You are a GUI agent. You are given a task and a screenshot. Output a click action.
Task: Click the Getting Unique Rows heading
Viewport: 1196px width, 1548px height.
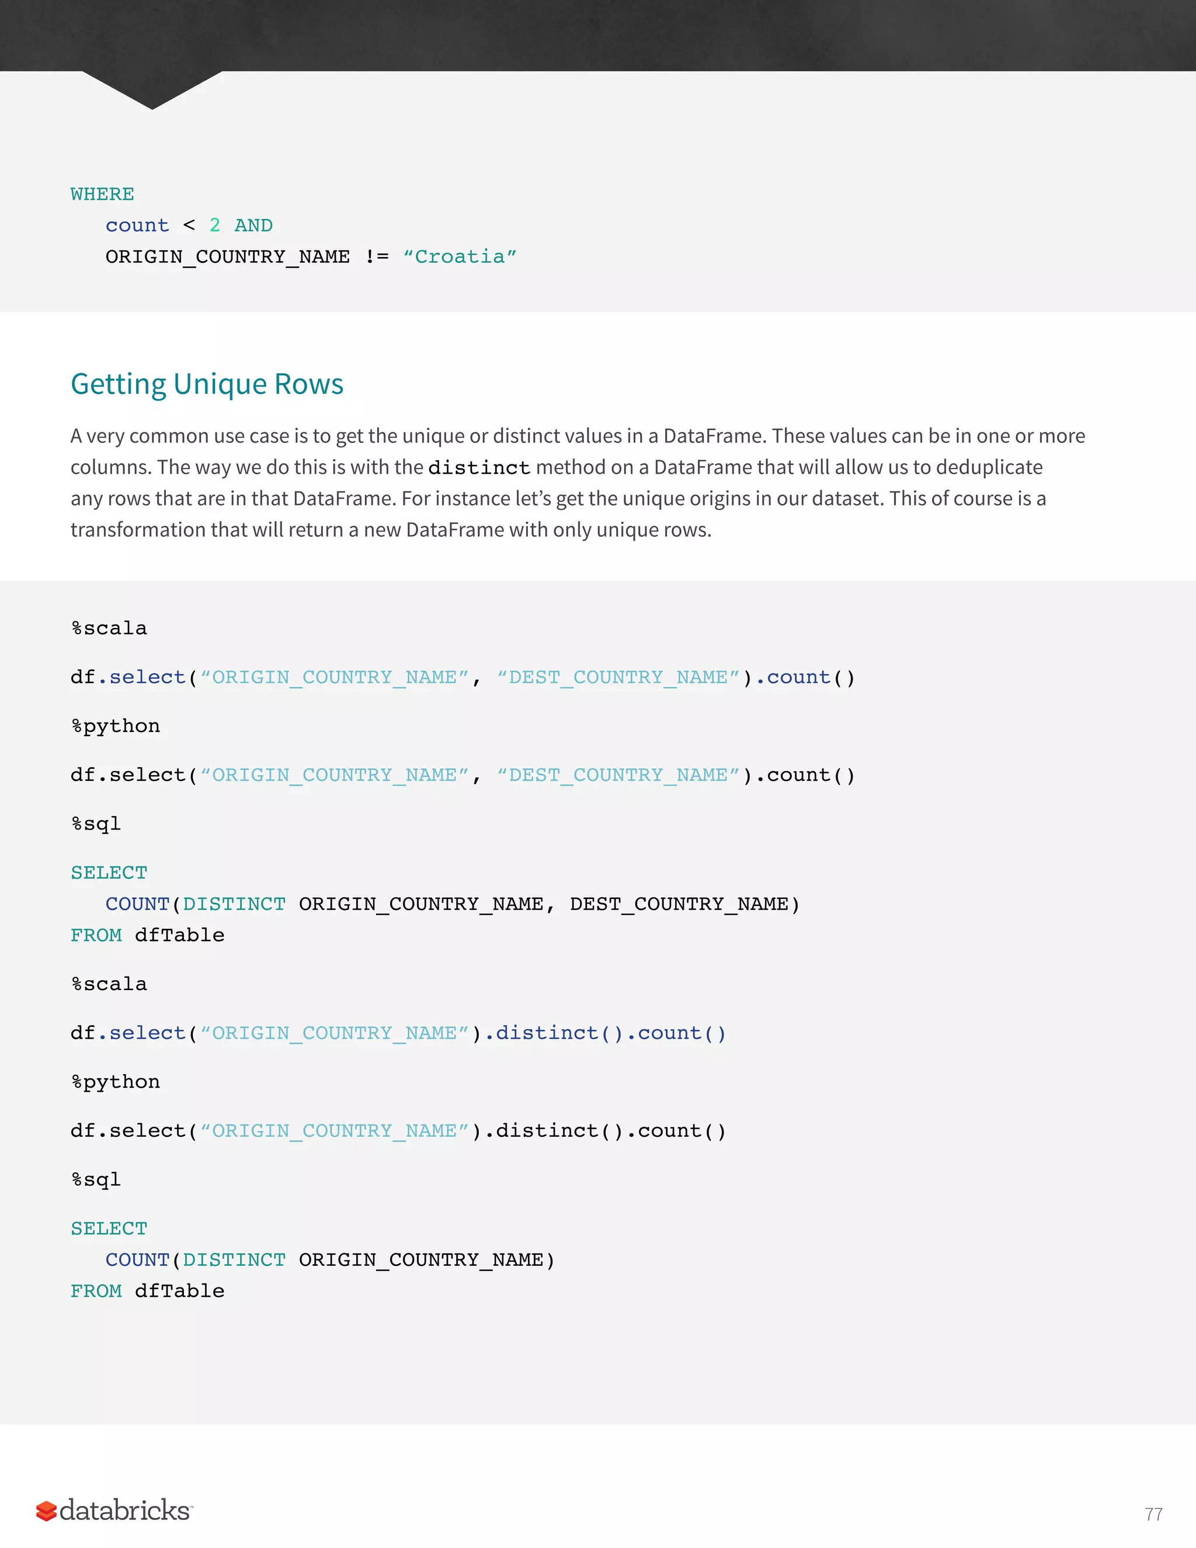pyautogui.click(x=207, y=383)
